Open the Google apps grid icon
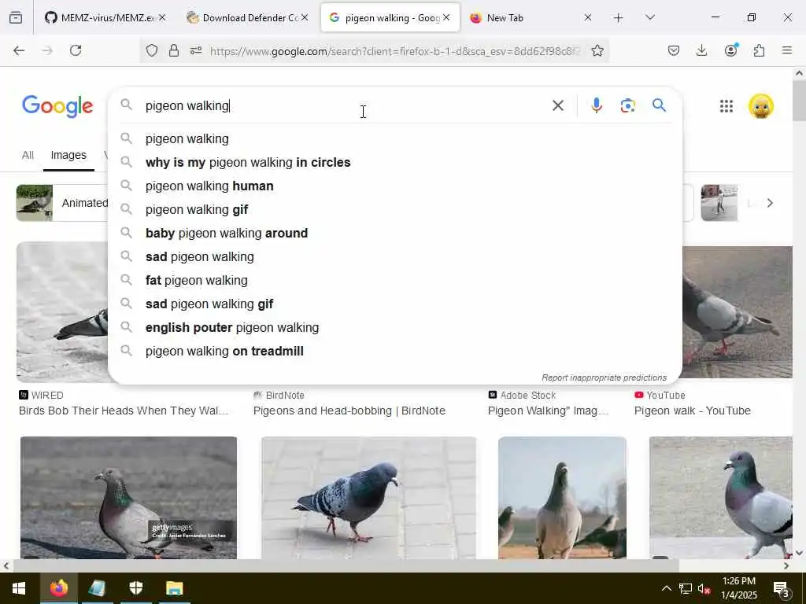The image size is (806, 604). (x=727, y=106)
